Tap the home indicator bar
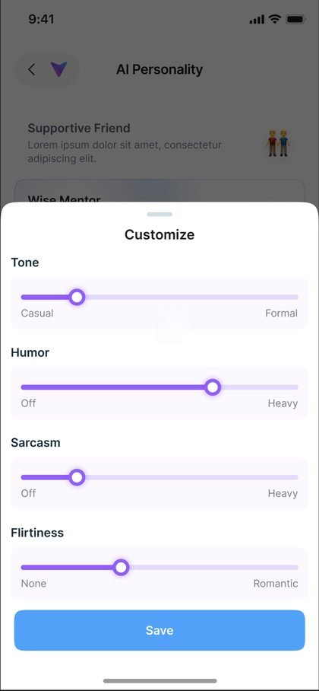319x691 pixels. (x=160, y=681)
